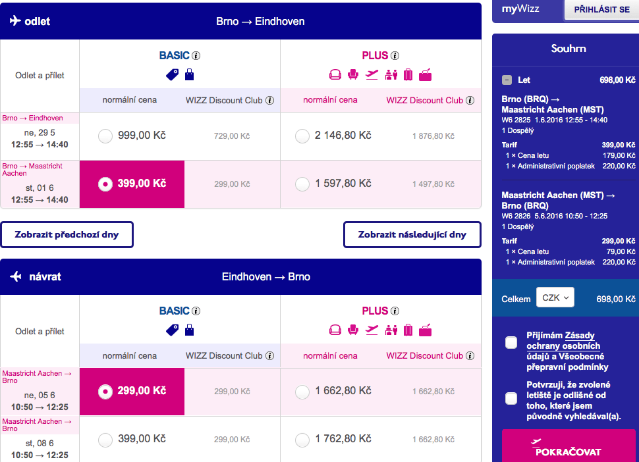
Task: Confirm that the selected airport is different
Action: pyautogui.click(x=511, y=398)
